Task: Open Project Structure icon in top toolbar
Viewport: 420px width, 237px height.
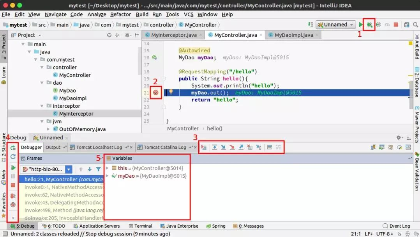Action: tap(407, 25)
